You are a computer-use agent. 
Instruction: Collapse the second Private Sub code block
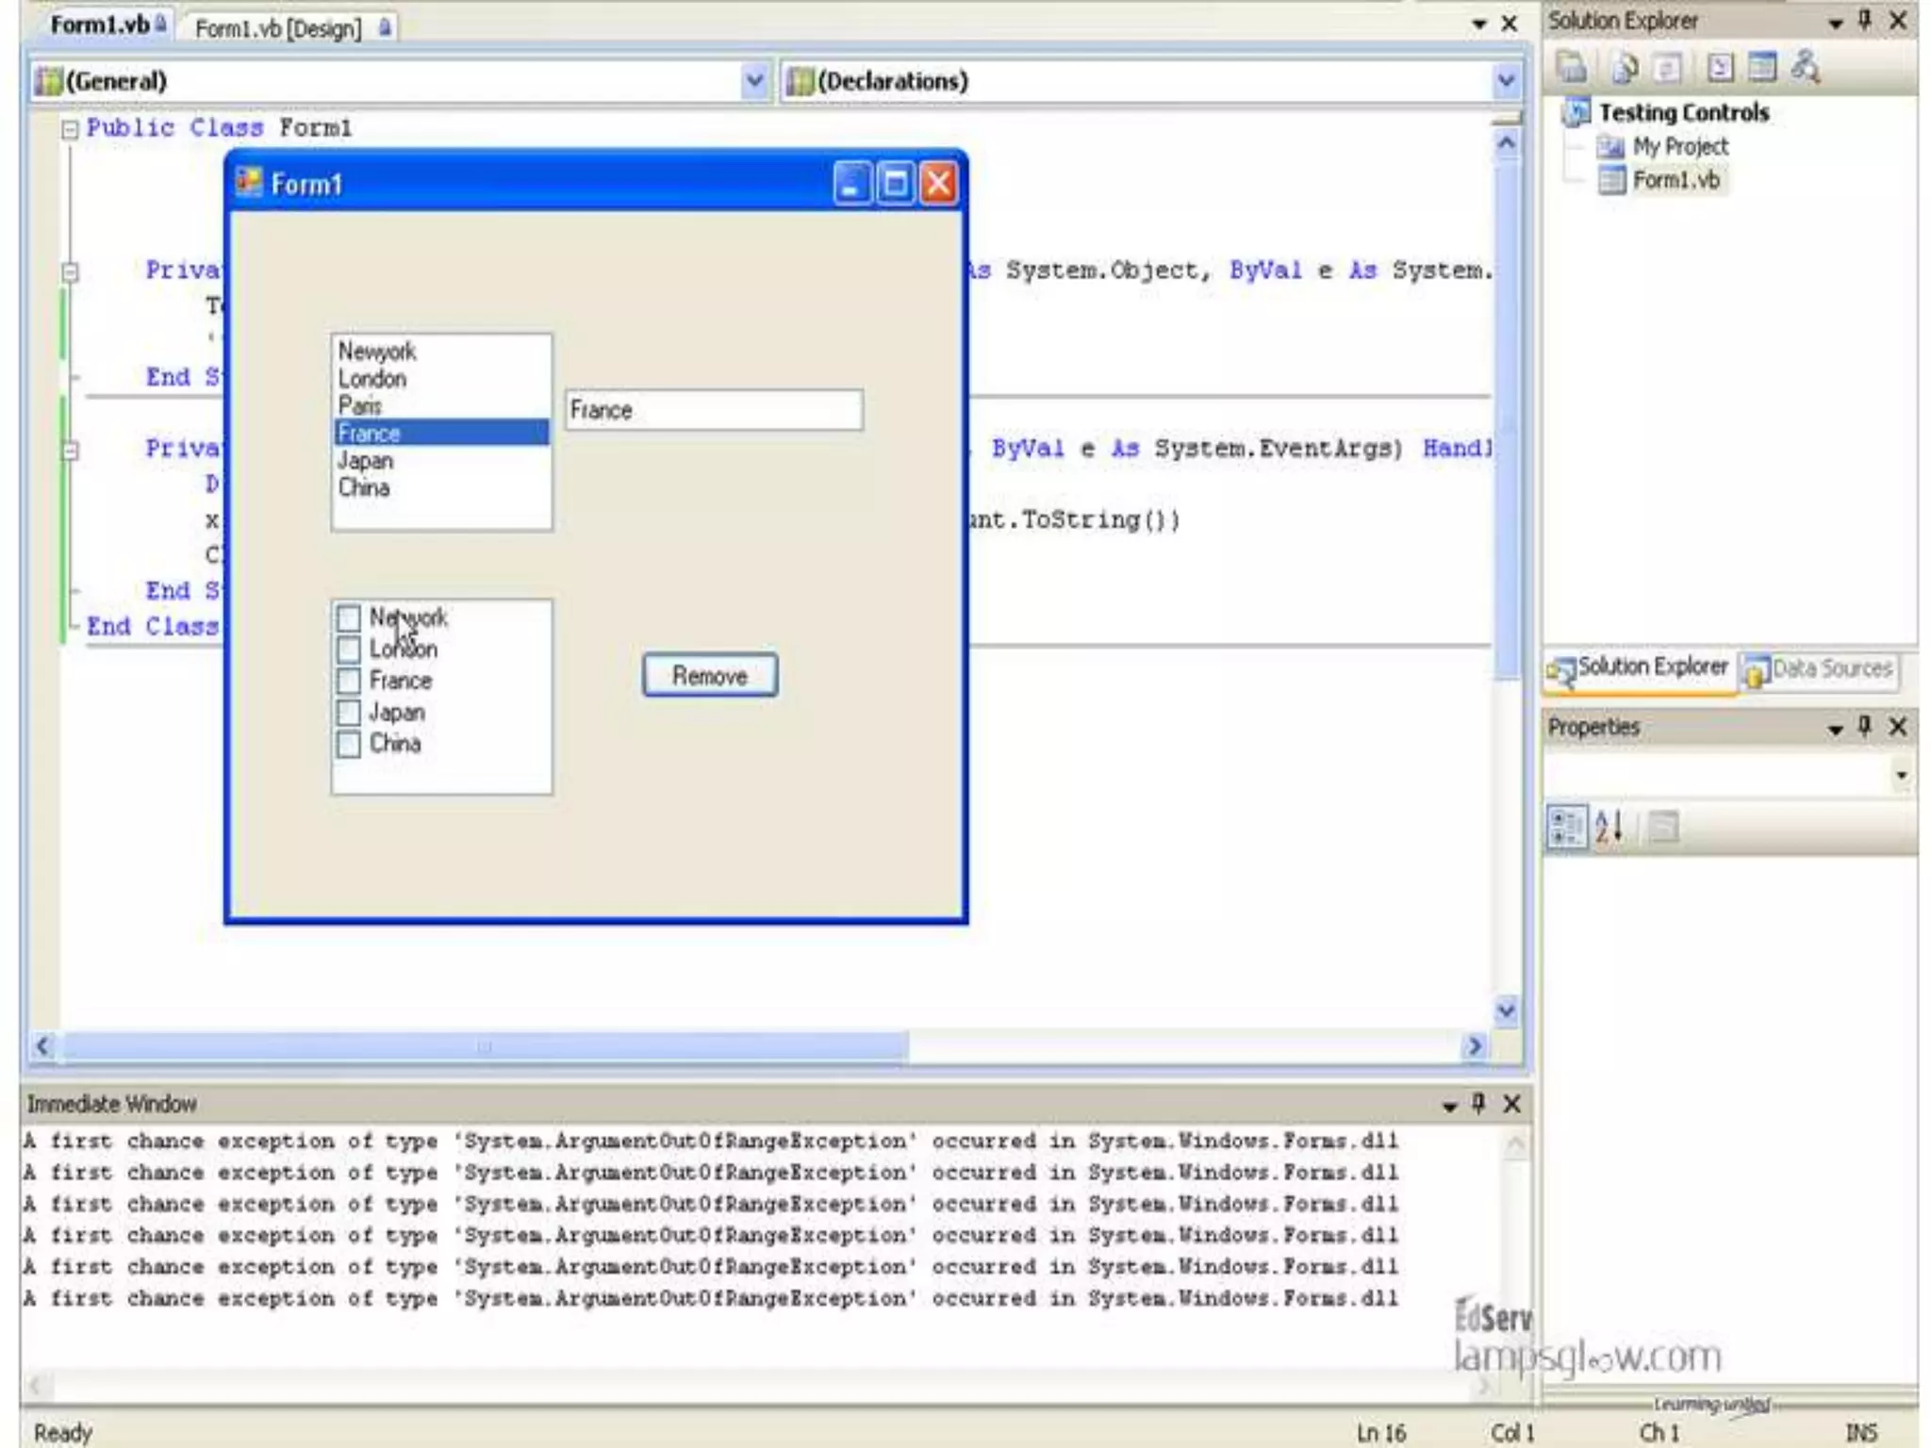[70, 451]
